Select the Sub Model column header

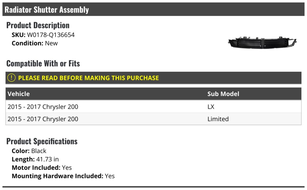click(223, 94)
